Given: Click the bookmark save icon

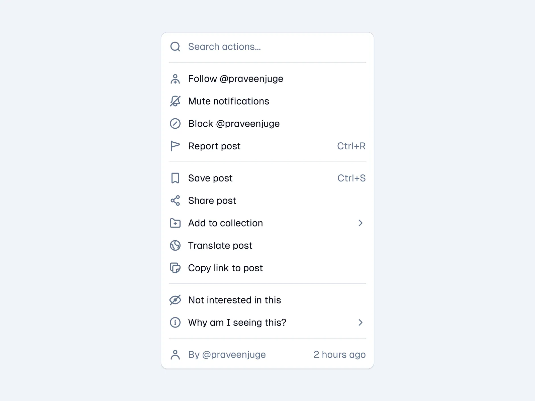Looking at the screenshot, I should [x=175, y=178].
